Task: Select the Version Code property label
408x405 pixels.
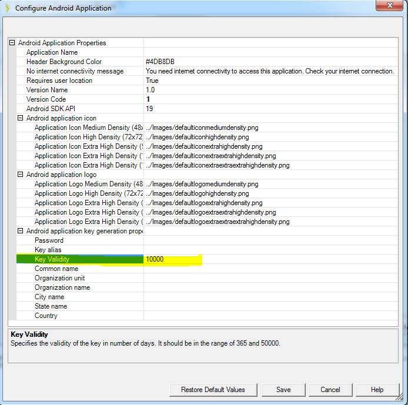Action: (46, 99)
